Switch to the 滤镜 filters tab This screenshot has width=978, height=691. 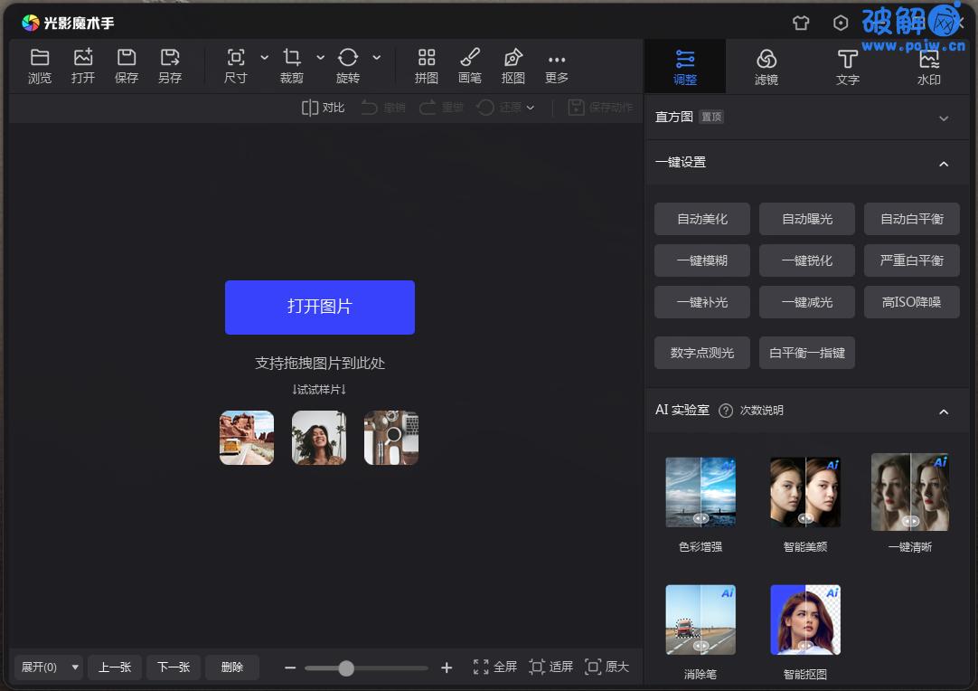pos(766,65)
